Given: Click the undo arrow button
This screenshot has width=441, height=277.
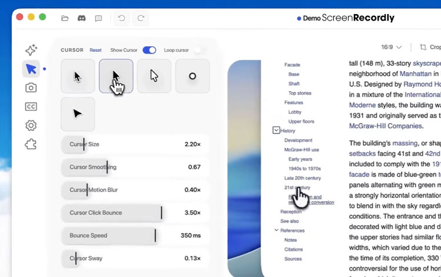Looking at the screenshot, I should [122, 18].
